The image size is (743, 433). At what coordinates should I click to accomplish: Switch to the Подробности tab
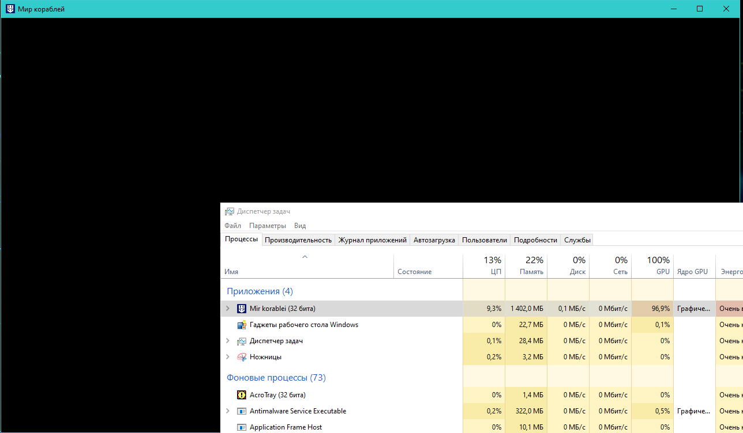[535, 240]
